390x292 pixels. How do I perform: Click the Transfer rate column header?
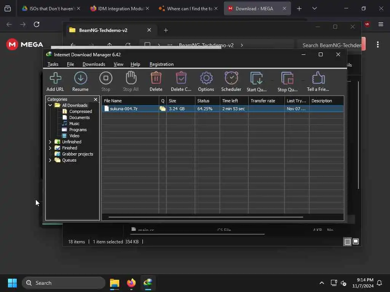[x=266, y=101]
